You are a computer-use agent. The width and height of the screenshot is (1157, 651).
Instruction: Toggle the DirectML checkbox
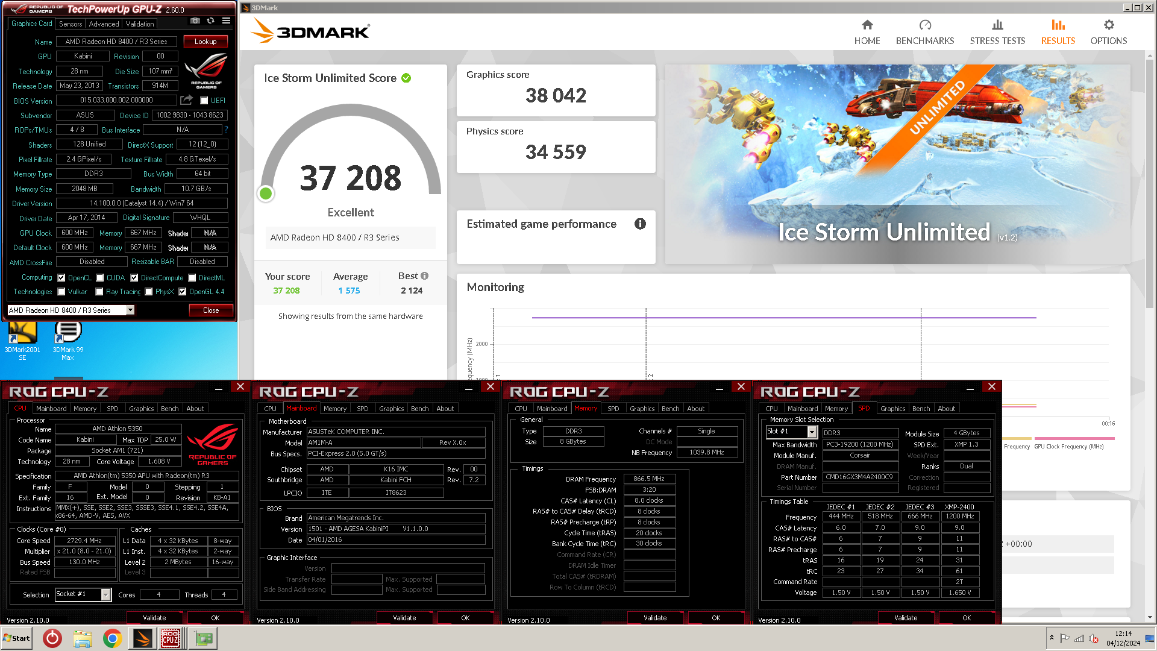pyautogui.click(x=192, y=278)
